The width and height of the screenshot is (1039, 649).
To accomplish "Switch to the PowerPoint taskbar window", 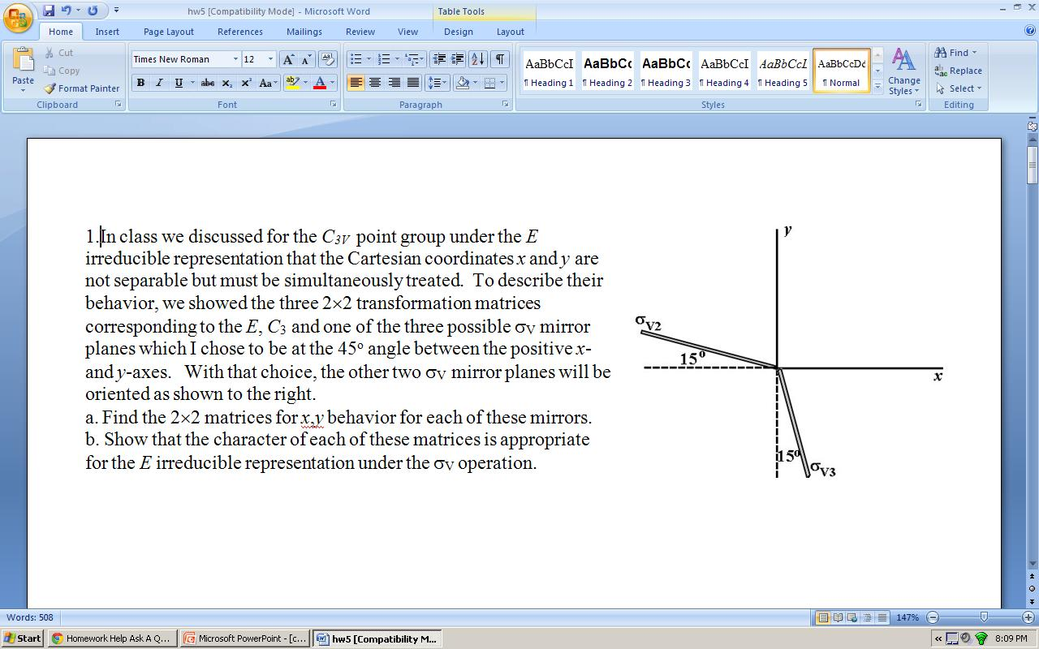I will (x=244, y=638).
